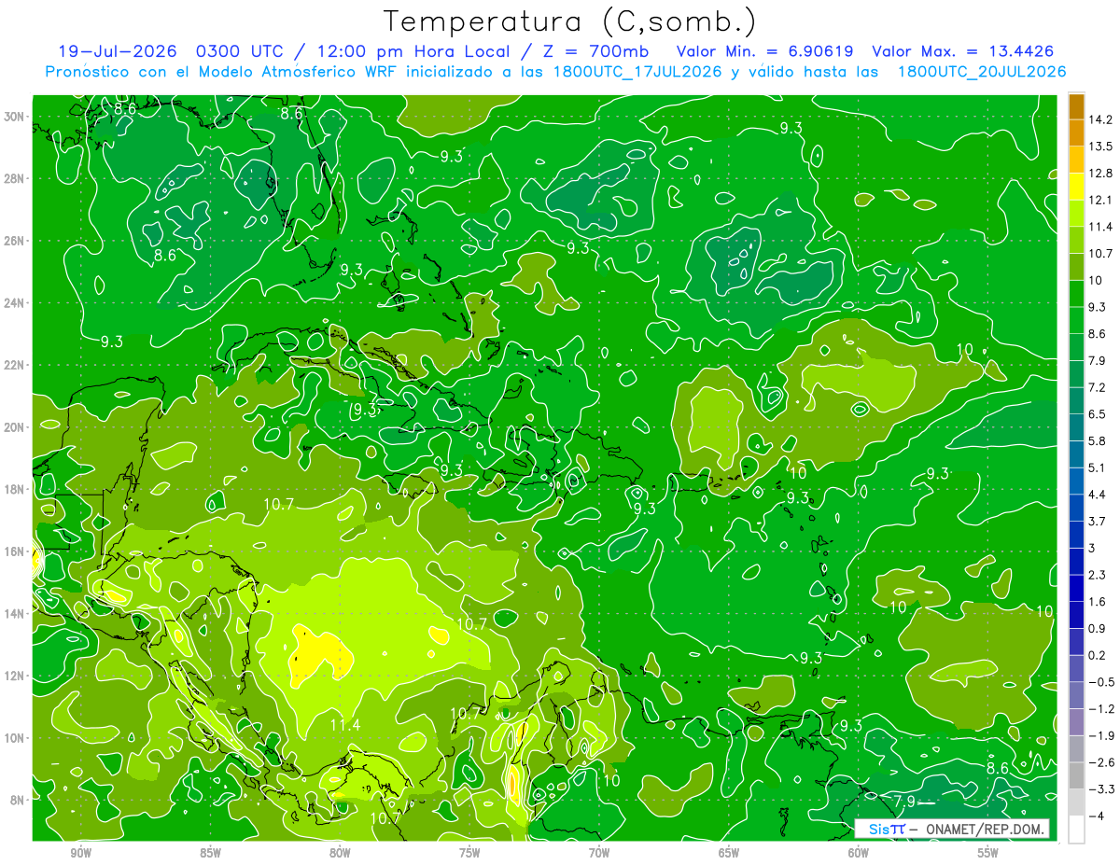Click the 28N latitude axis label
The width and height of the screenshot is (1120, 865).
pos(13,178)
